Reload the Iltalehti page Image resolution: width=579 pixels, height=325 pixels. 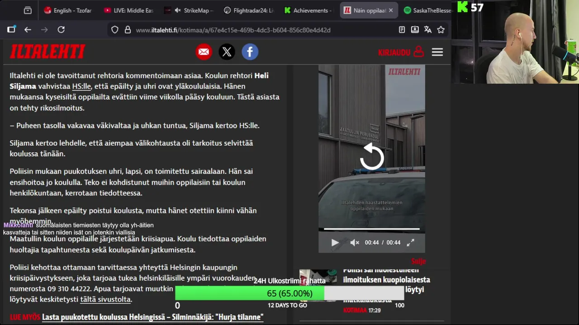pos(61,30)
